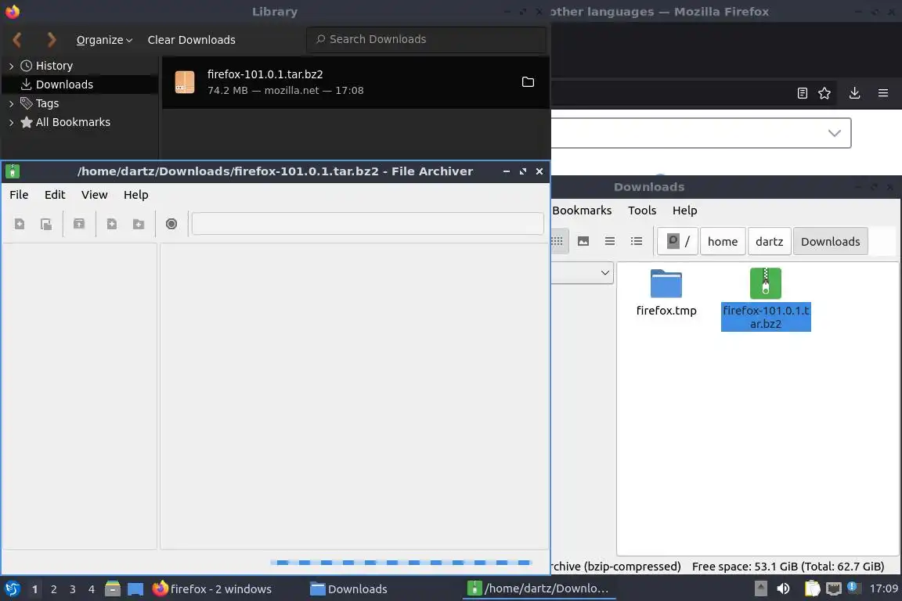
Task: Click the home path button
Action: pyautogui.click(x=723, y=242)
